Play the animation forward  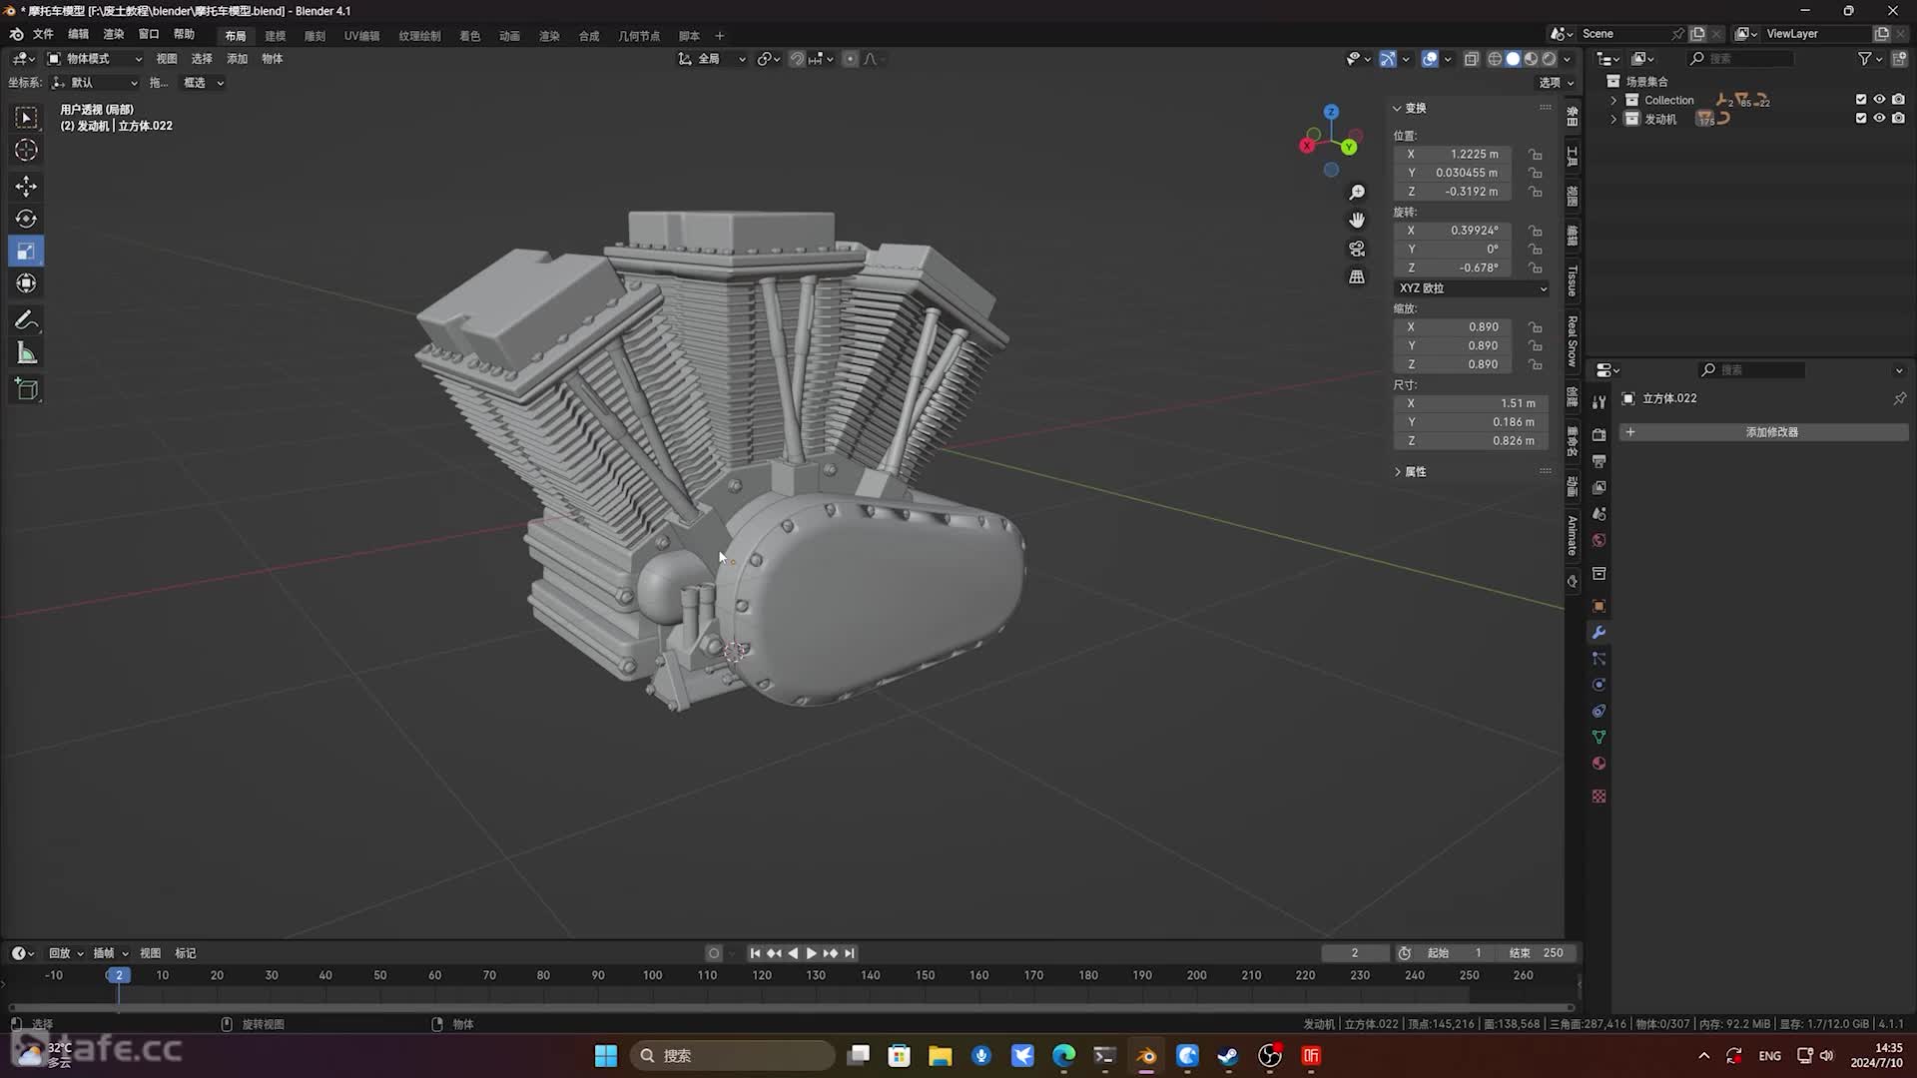[811, 953]
